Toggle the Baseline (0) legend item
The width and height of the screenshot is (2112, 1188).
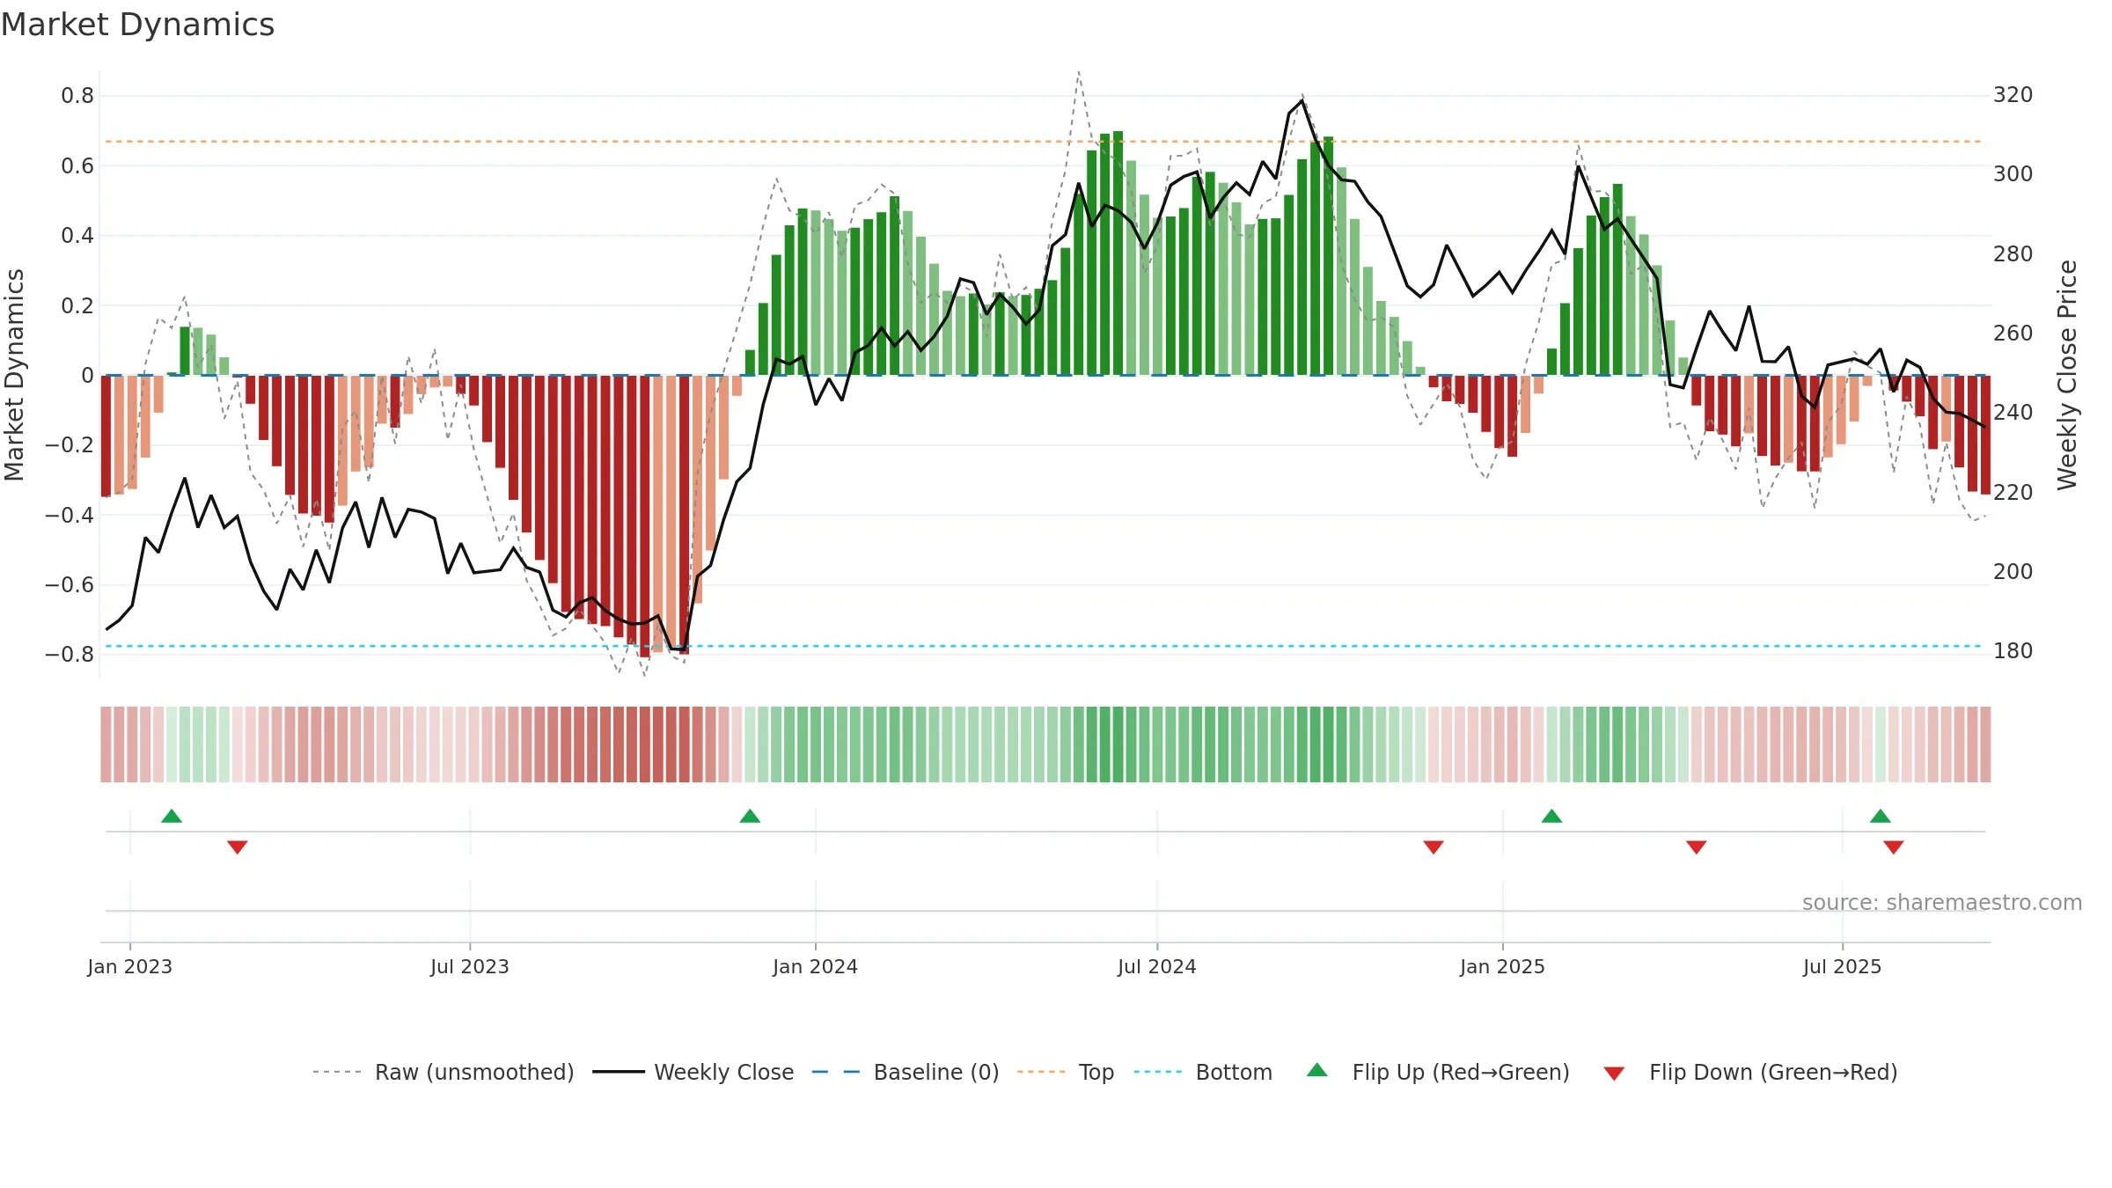(x=906, y=1072)
